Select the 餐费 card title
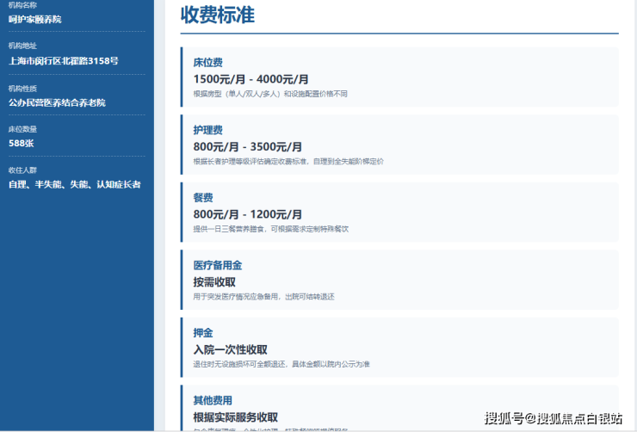637x432 pixels. click(x=203, y=198)
